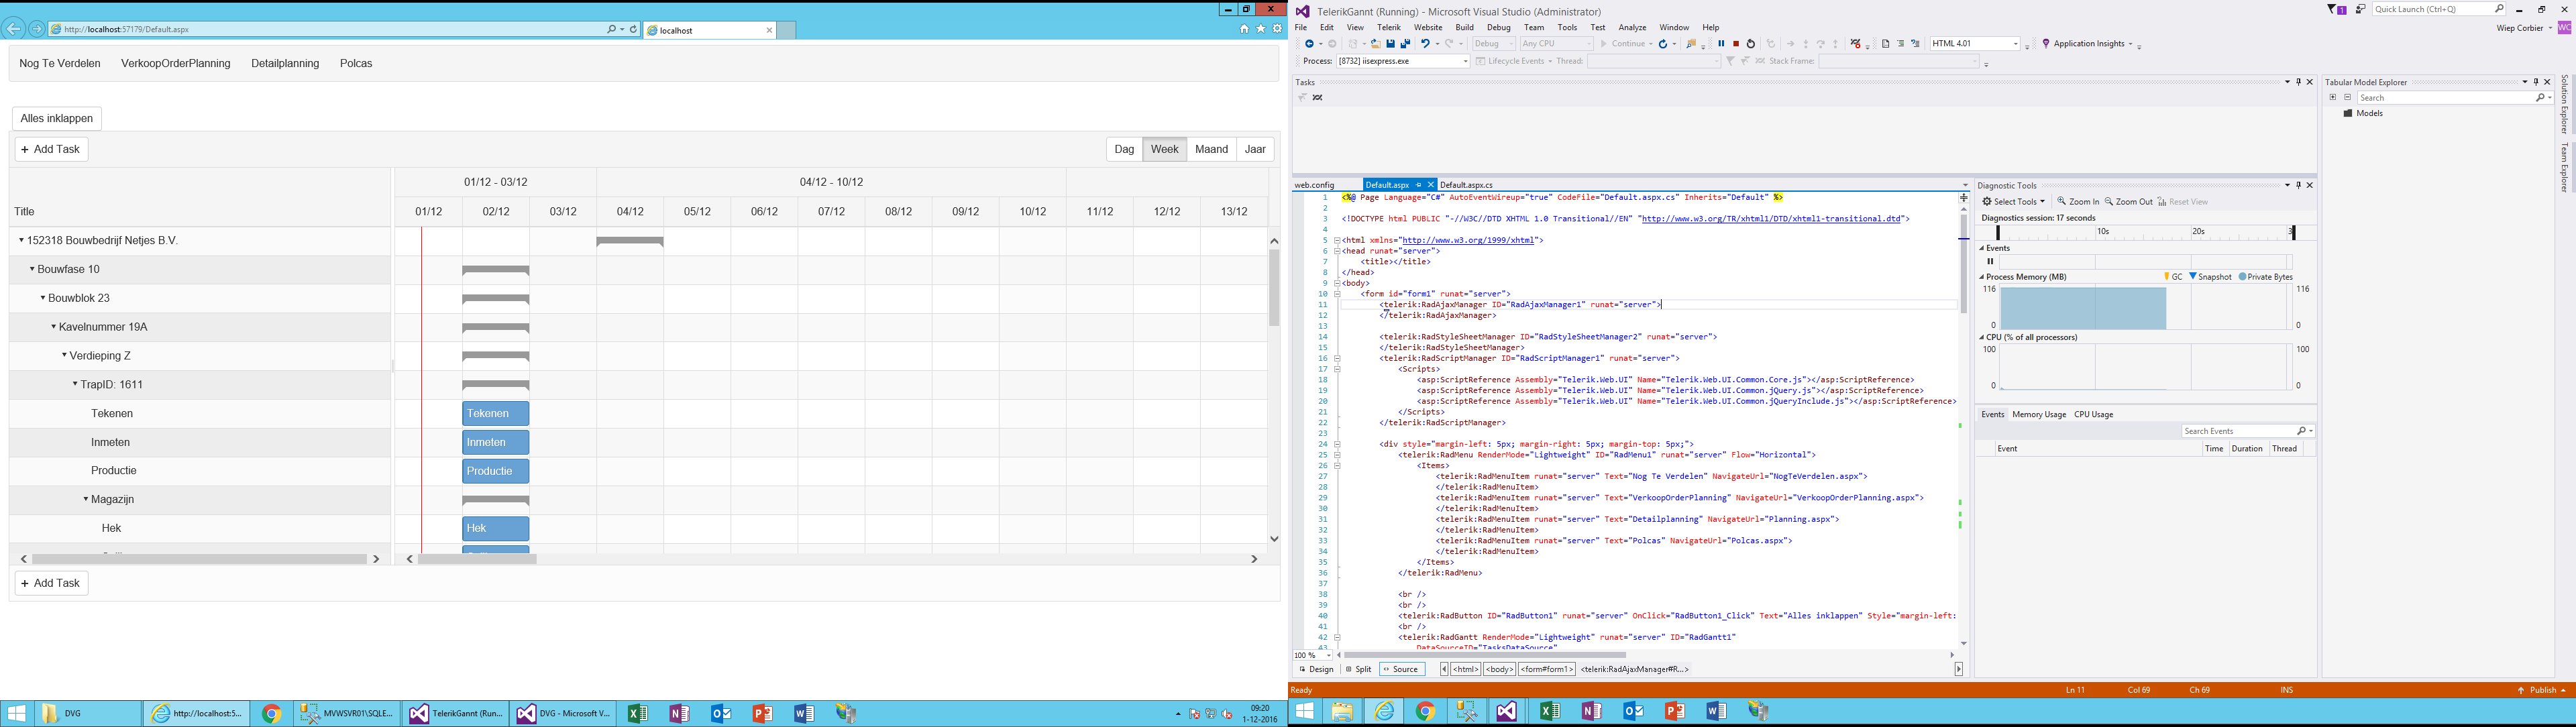Click the Undo icon in the toolbar

click(1426, 44)
